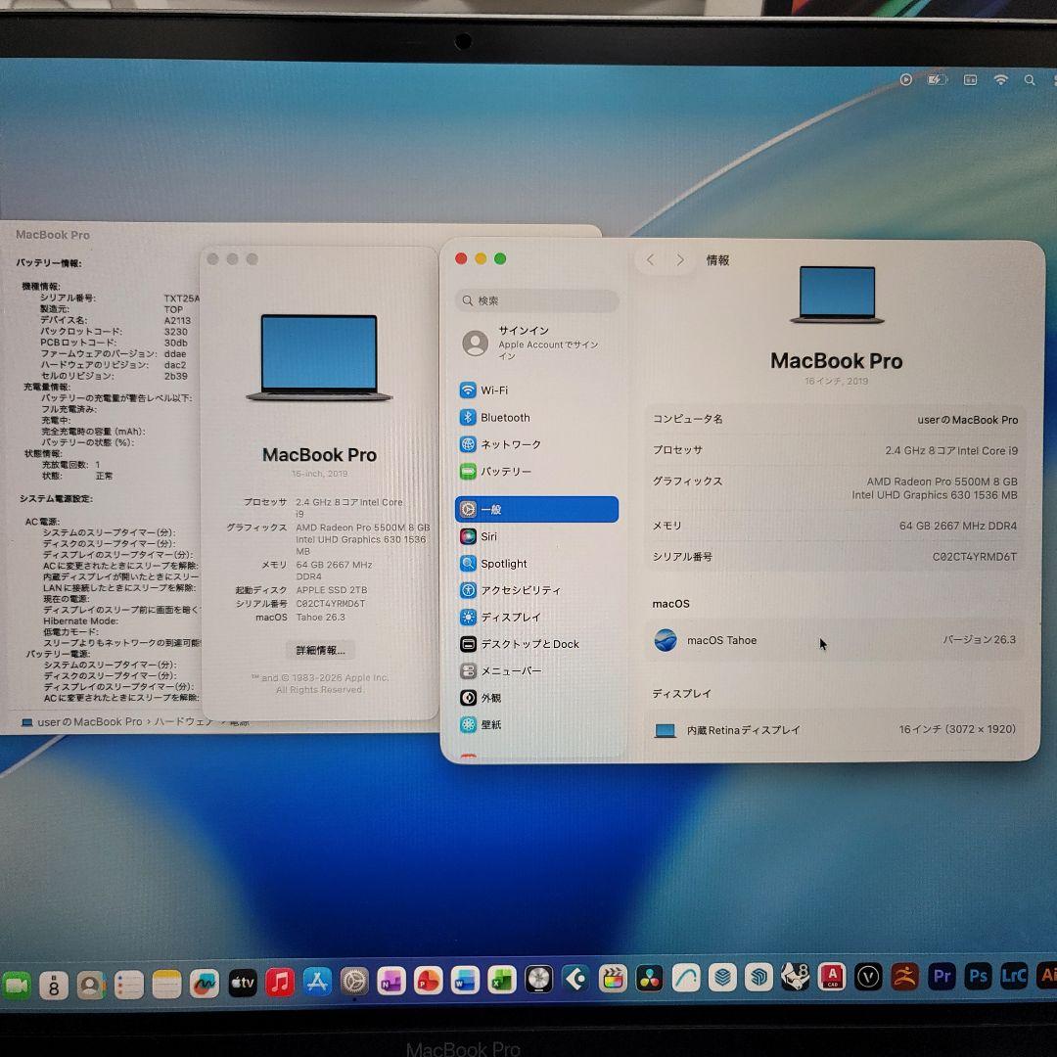This screenshot has width=1057, height=1057.
Task: Click the MacBook Pro image in Settings
Action: (x=837, y=295)
